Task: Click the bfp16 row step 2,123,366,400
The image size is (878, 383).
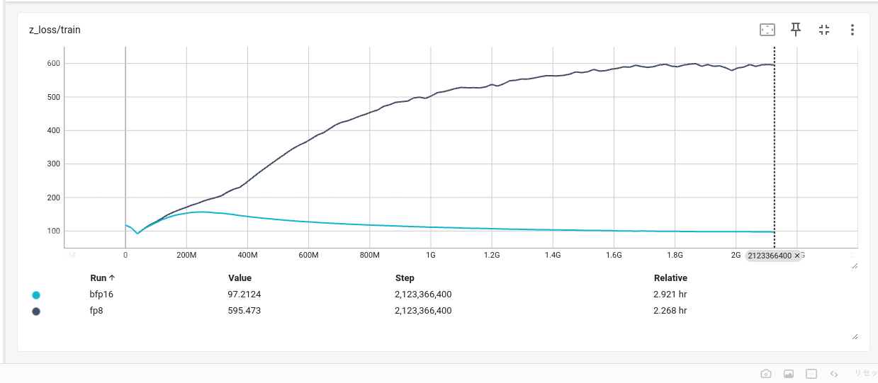Action: tap(423, 295)
